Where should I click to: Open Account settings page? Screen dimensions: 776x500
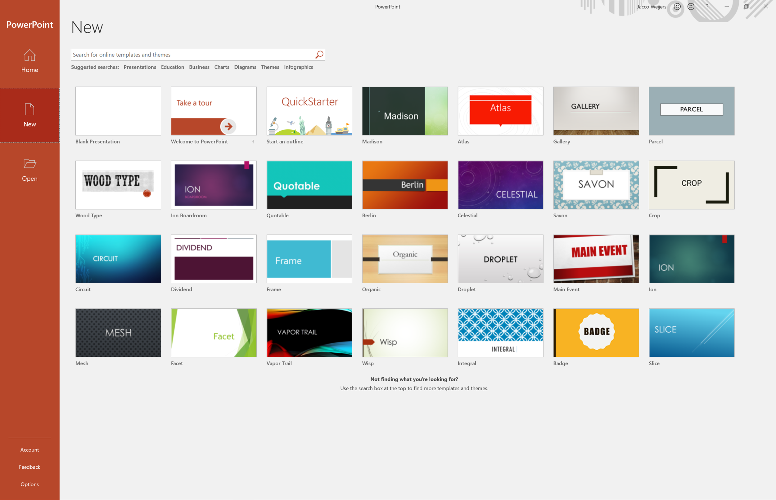coord(29,450)
